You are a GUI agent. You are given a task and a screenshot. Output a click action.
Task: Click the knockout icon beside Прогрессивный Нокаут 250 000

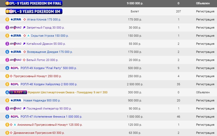point(11,76)
